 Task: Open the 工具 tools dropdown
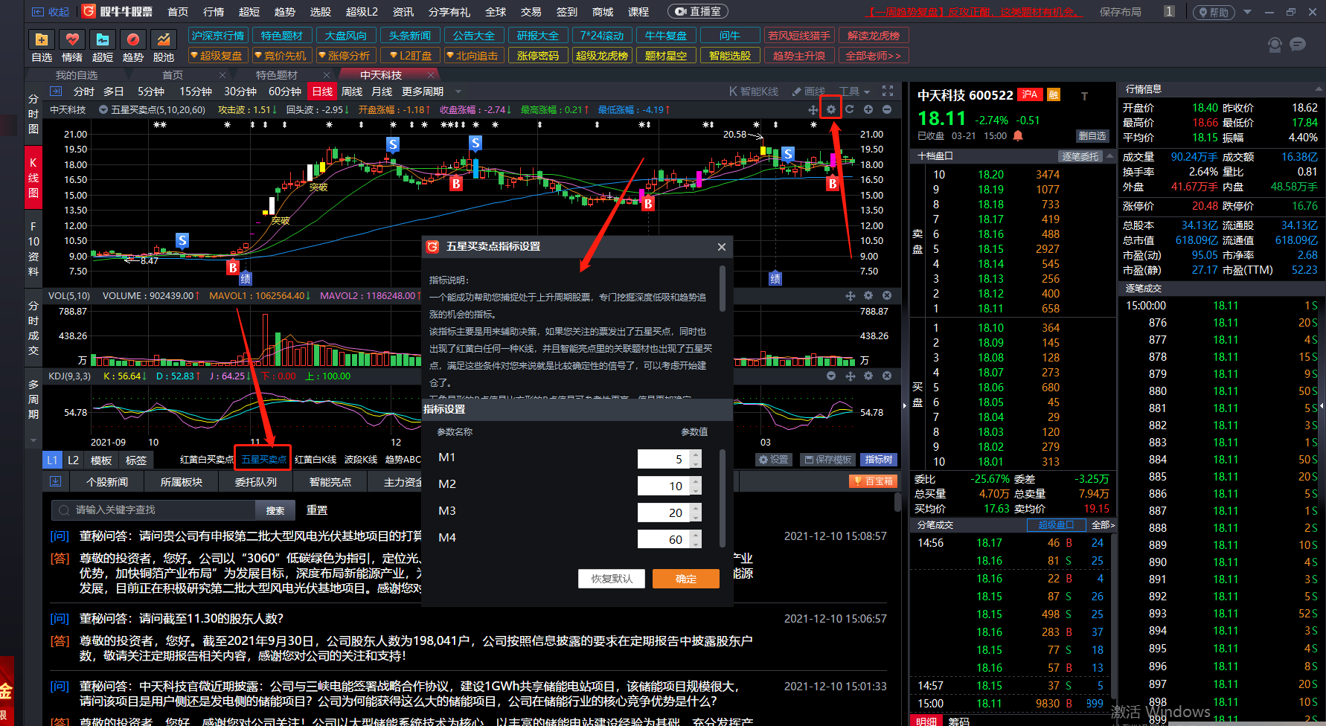pos(854,91)
